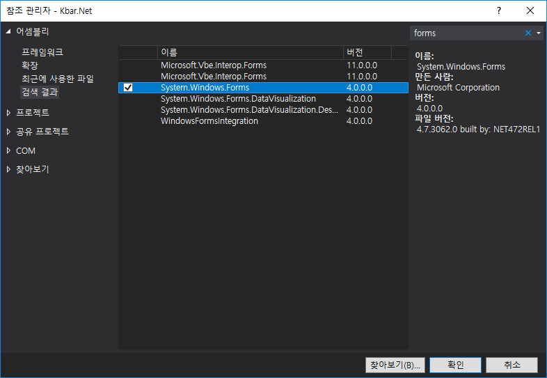This screenshot has height=378, width=547.
Task: Expand the 찾아보기 tree section
Action: [8, 169]
